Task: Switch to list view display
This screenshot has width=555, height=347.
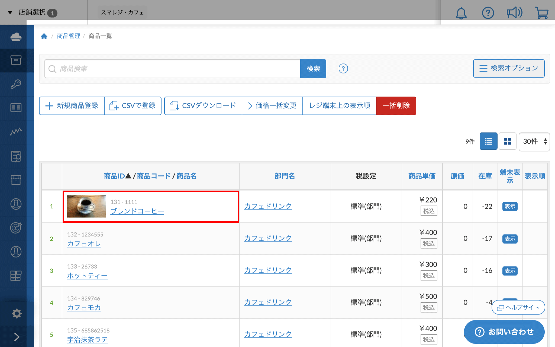Action: pos(488,141)
